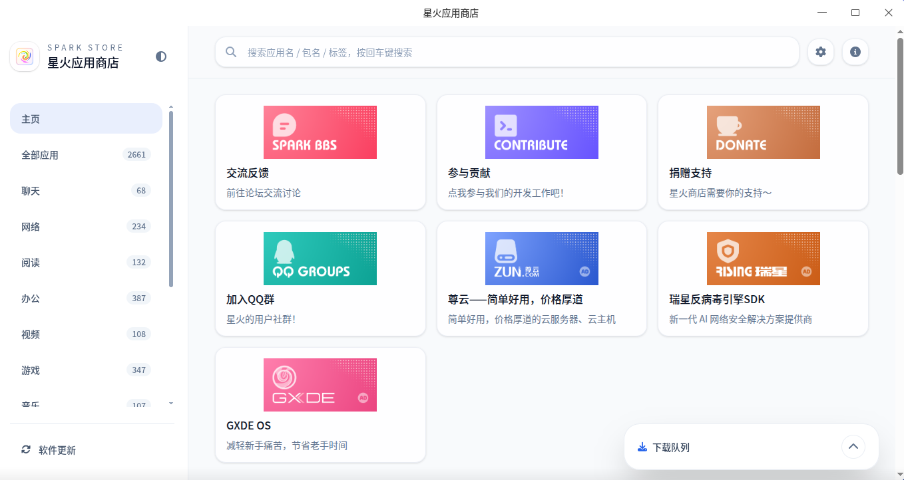Click the GXDE banner image
Screen dimensions: 904x480
click(320, 385)
